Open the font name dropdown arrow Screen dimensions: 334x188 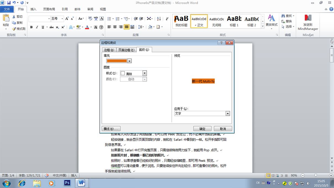coord(49,19)
